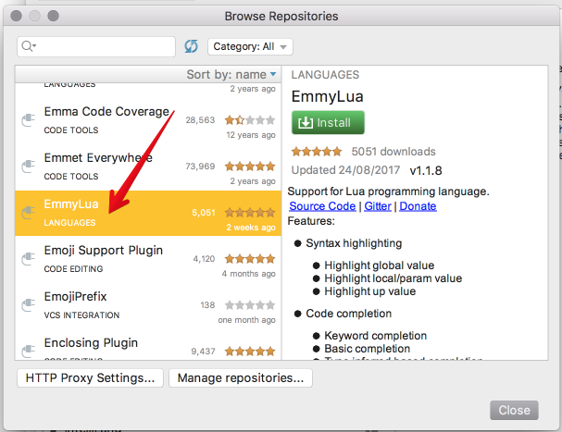Click the '2 weeks ago' label

(251, 228)
